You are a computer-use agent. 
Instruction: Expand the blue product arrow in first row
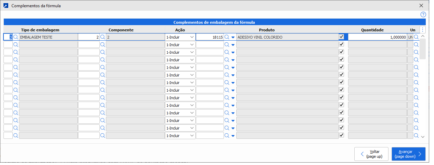pos(233,37)
